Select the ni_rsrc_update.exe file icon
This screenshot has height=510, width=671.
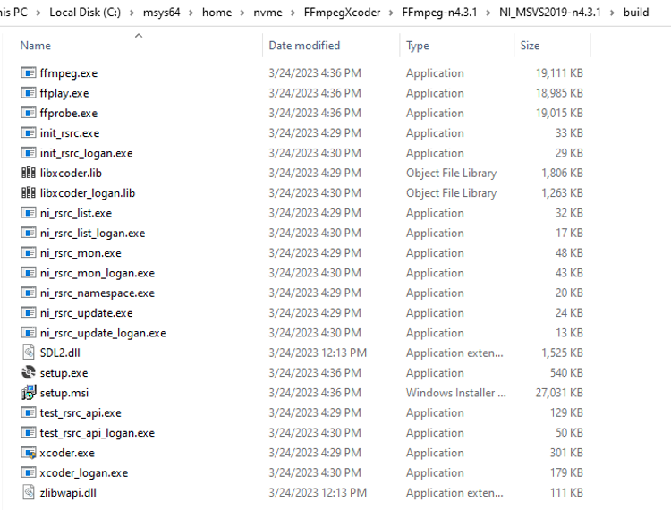pos(29,313)
